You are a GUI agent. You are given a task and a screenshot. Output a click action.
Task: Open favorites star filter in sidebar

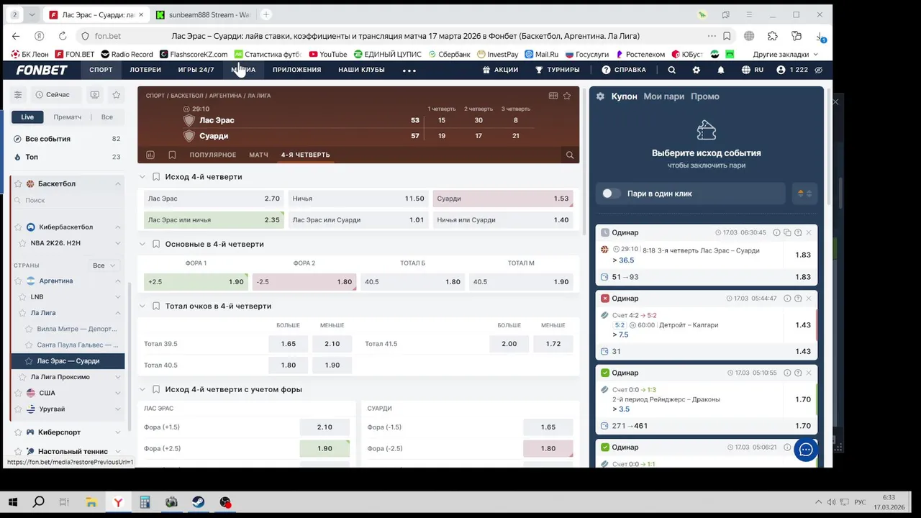point(116,95)
